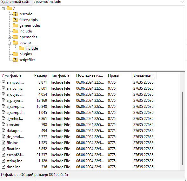Click the scriptfiles question-mark folder icon

coord(15,60)
